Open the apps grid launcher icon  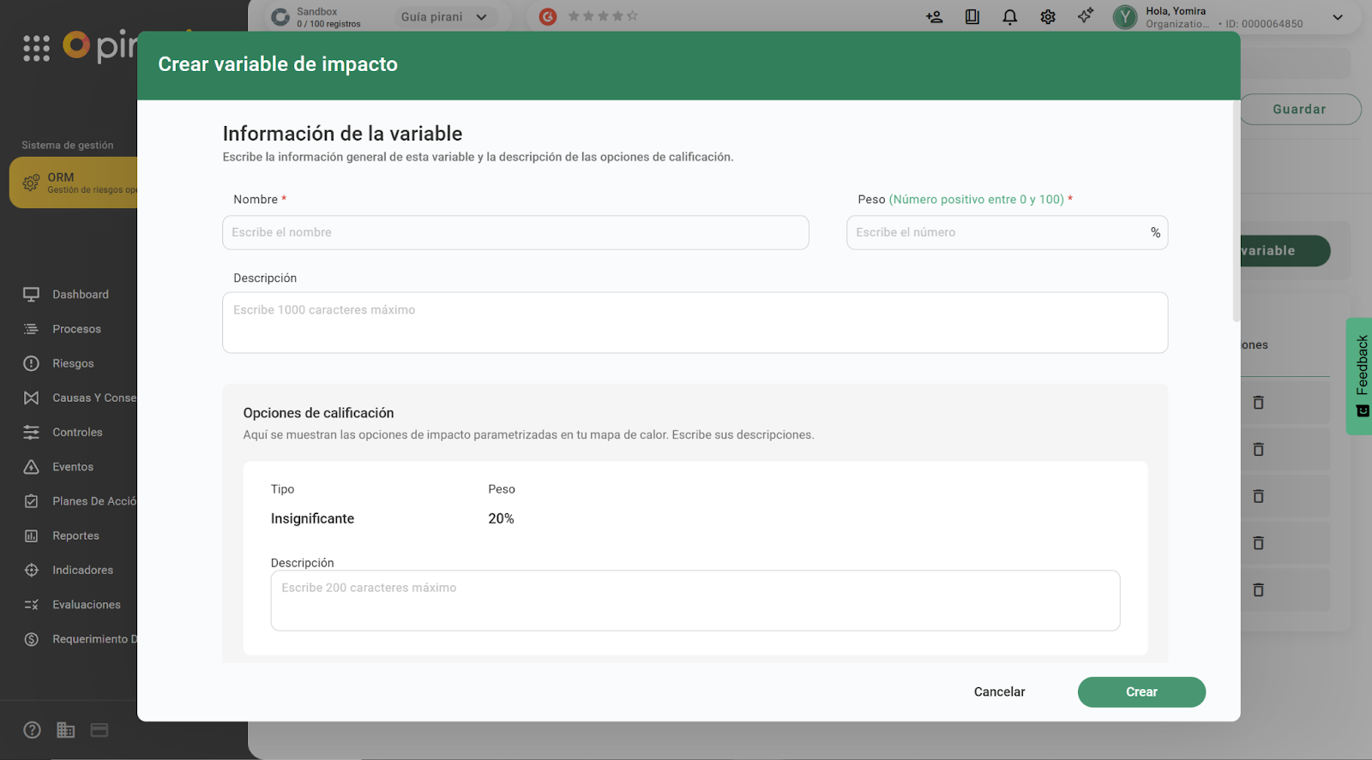coord(36,48)
